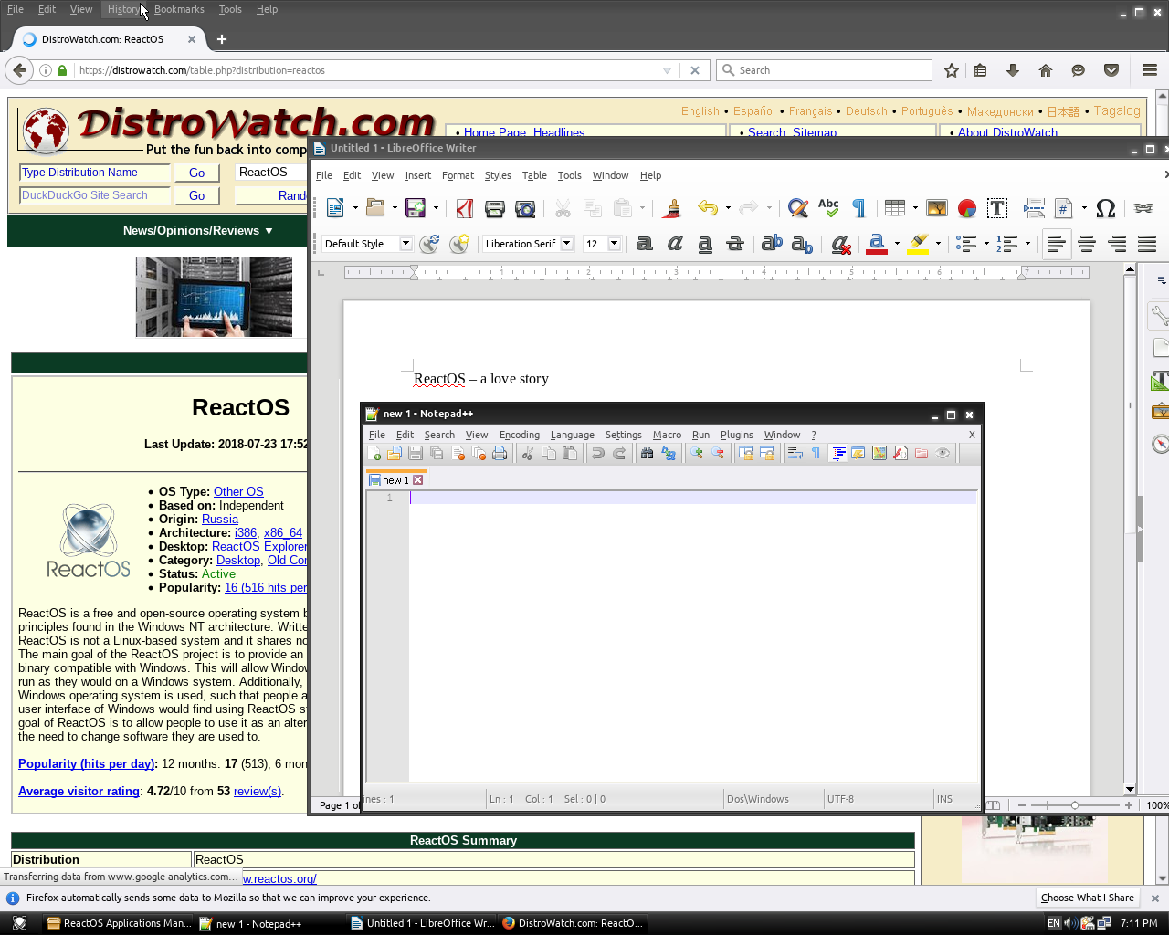Open Firefox Downloads arrow icon
Screen dimensions: 1169x935
coord(1013,70)
